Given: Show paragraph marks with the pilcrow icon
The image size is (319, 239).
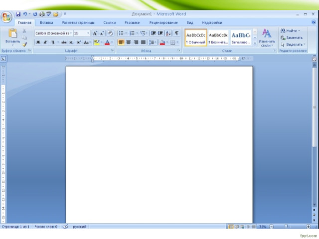Looking at the screenshot, I should (x=176, y=33).
